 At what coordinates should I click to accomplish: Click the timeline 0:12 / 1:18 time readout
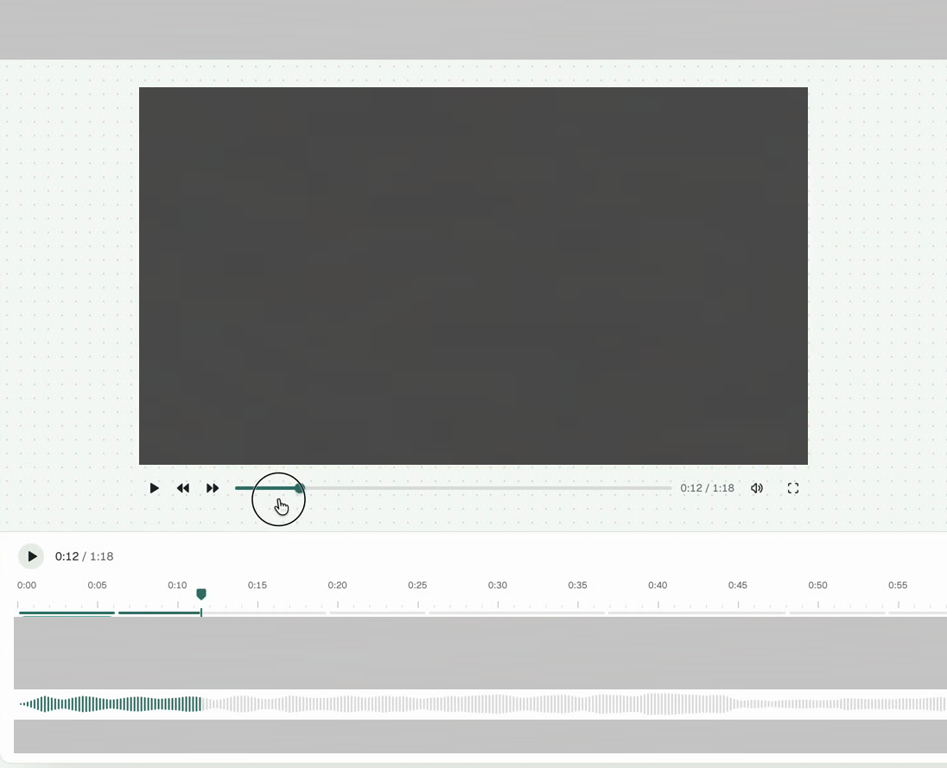pos(84,556)
